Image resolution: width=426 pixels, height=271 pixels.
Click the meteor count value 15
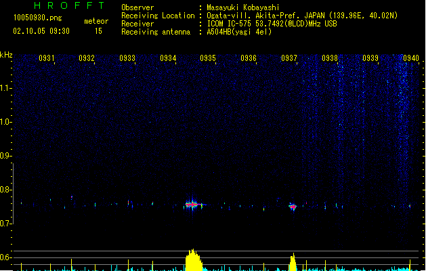click(x=98, y=31)
